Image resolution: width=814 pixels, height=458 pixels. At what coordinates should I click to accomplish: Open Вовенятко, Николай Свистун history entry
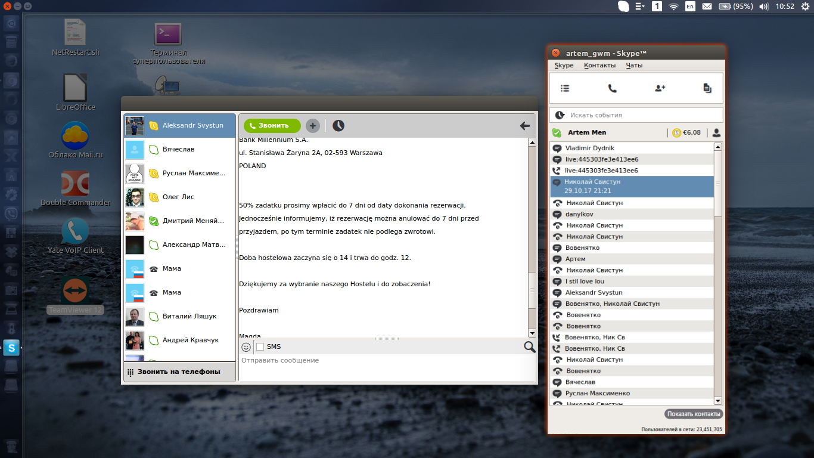pyautogui.click(x=632, y=304)
